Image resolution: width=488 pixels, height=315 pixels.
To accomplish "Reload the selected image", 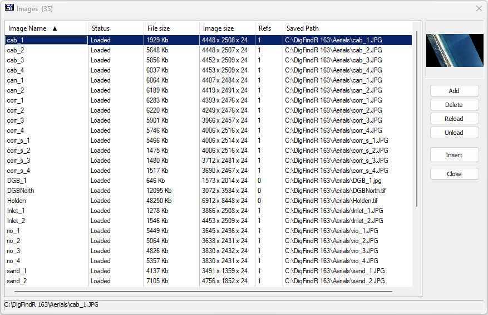I will click(x=455, y=119).
